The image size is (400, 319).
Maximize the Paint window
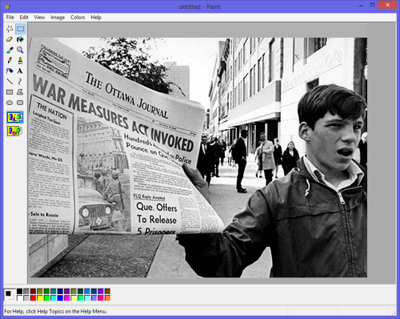point(373,5)
